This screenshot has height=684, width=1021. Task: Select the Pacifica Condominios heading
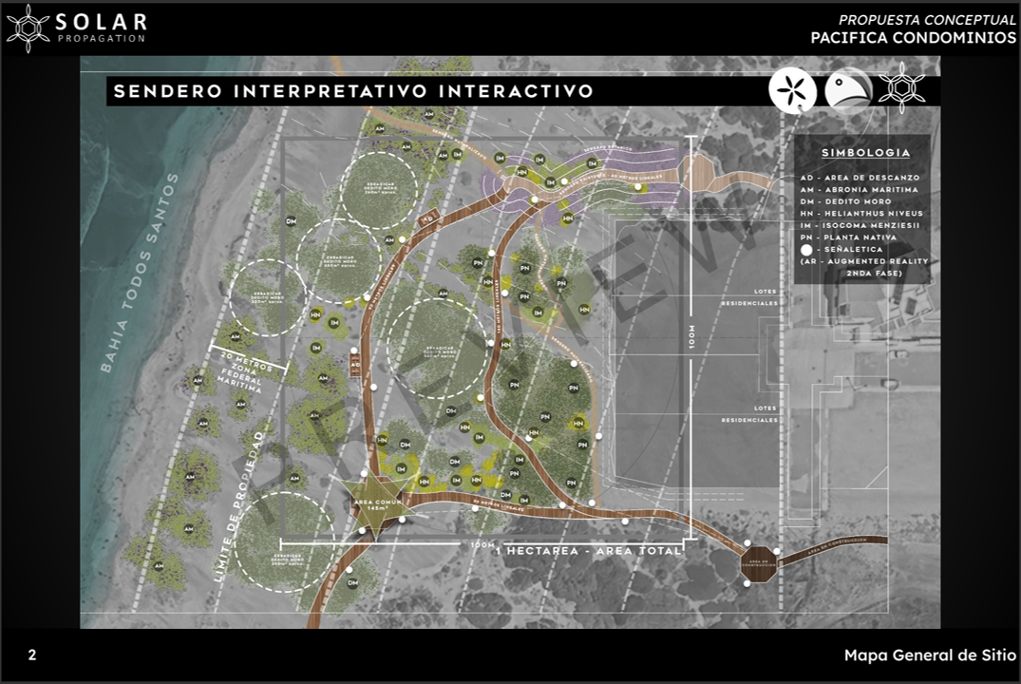(913, 38)
